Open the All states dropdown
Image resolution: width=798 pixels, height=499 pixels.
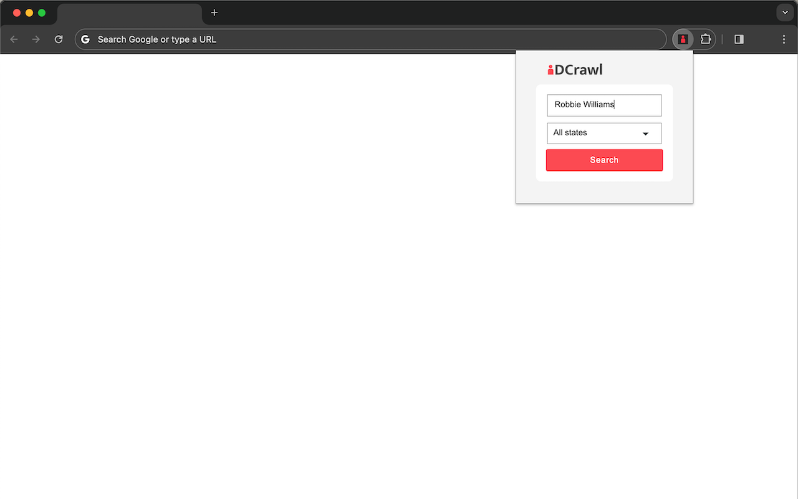pos(604,133)
